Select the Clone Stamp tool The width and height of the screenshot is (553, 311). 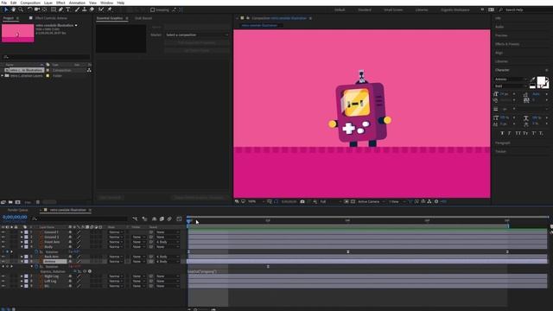pos(84,10)
